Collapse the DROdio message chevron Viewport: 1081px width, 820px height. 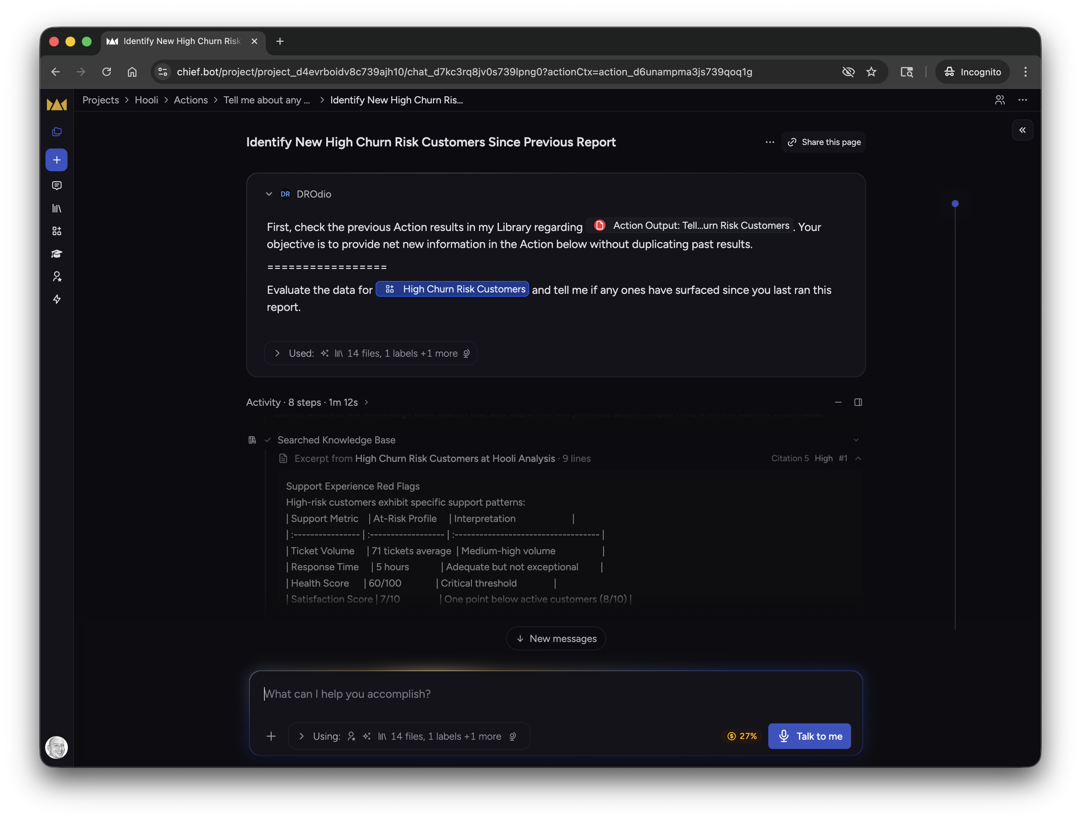[269, 194]
